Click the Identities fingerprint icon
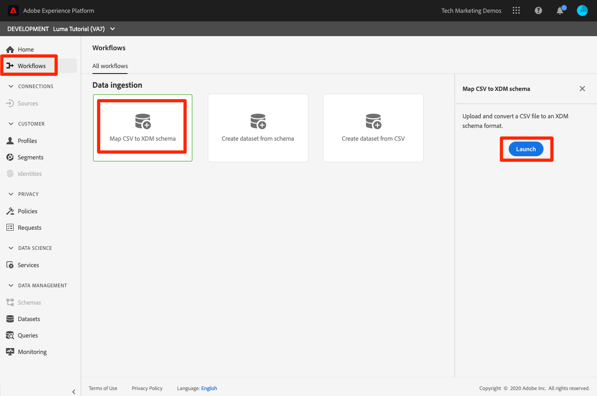This screenshot has height=396, width=597. pyautogui.click(x=10, y=174)
